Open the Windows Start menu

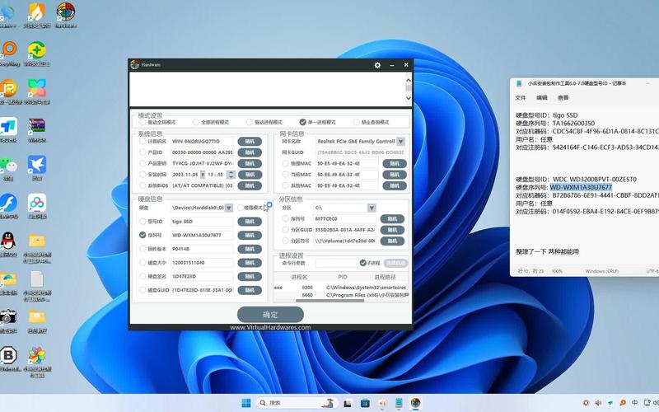click(x=246, y=403)
